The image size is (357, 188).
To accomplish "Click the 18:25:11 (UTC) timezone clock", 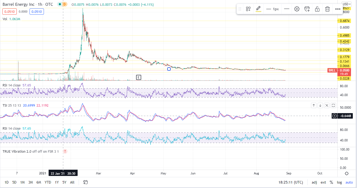I will (291, 183).
